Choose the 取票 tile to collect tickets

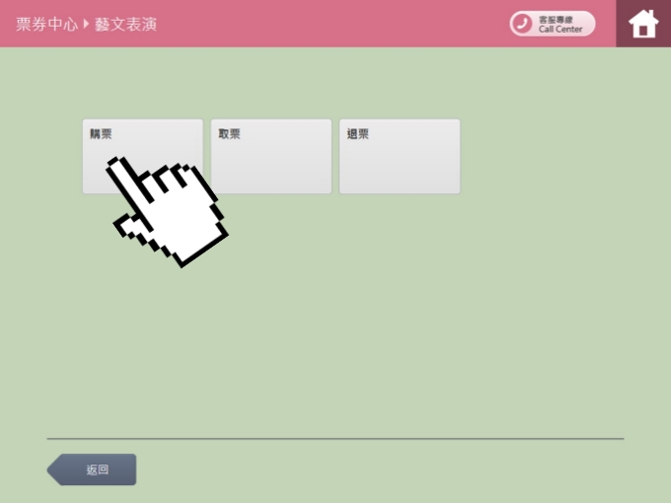pos(271,156)
